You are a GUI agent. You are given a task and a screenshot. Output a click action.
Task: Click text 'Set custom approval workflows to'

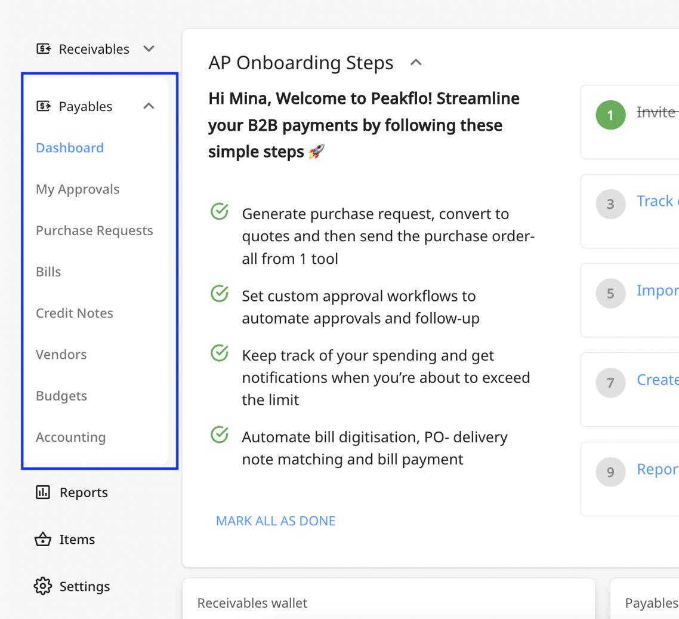[359, 296]
